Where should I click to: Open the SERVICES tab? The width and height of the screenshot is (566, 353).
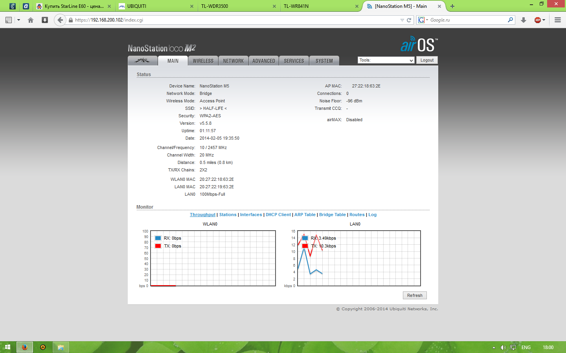pos(294,61)
